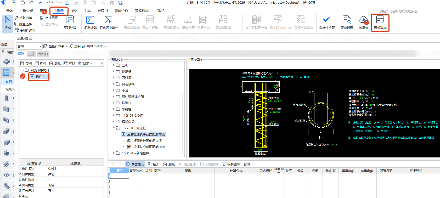The image size is (440, 198).
Task: Select 构件1 in the component tree
Action: coord(40,76)
